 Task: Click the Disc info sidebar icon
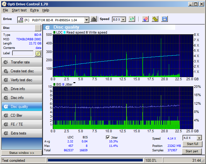pos(6,98)
